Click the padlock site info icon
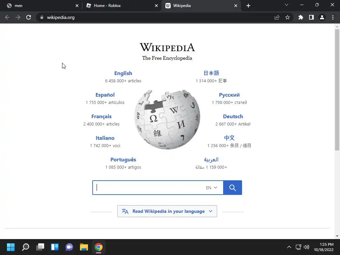The image size is (340, 255). point(42,17)
